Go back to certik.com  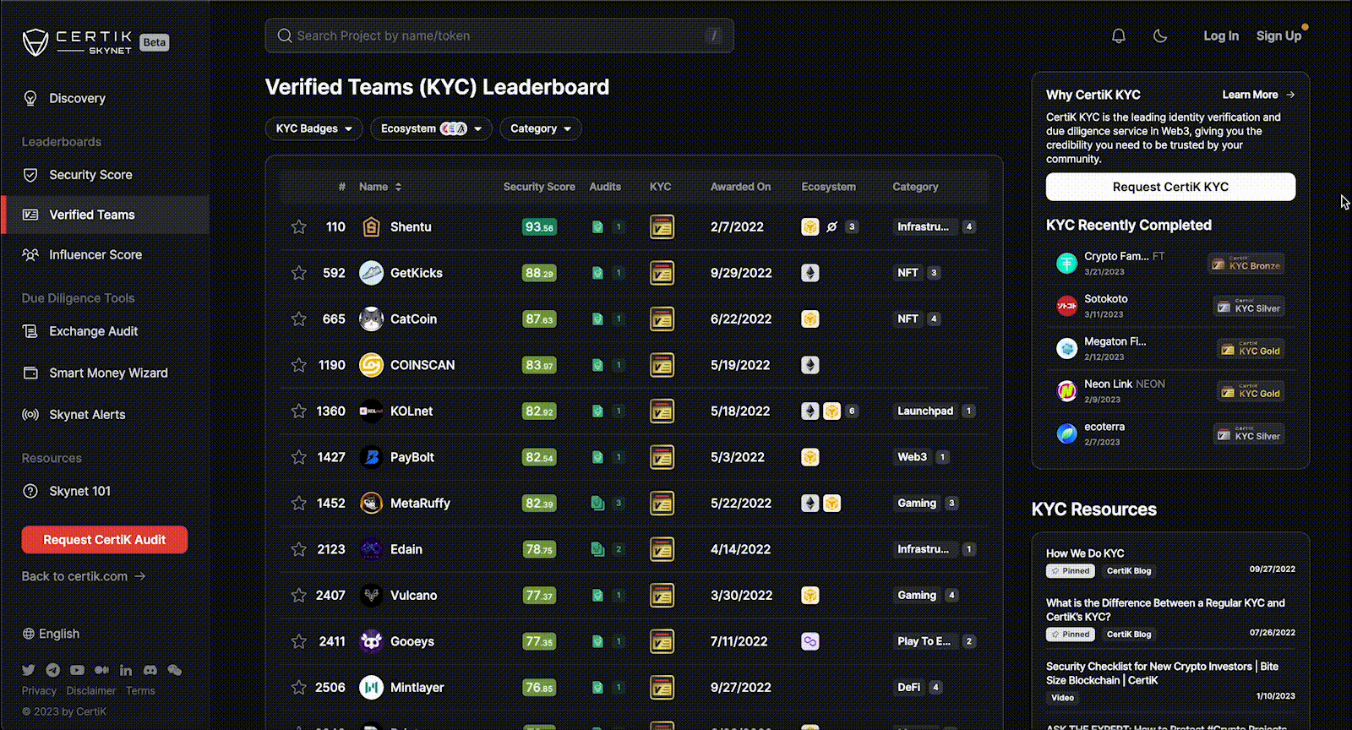[x=84, y=576]
